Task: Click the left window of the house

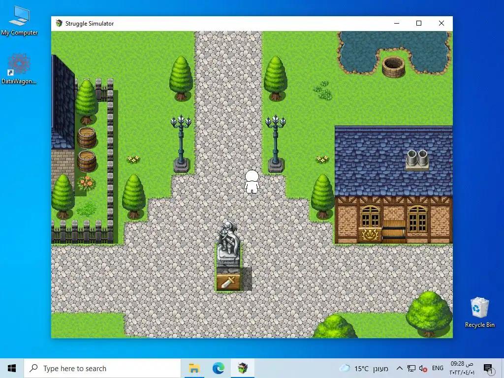Action: tap(370, 217)
